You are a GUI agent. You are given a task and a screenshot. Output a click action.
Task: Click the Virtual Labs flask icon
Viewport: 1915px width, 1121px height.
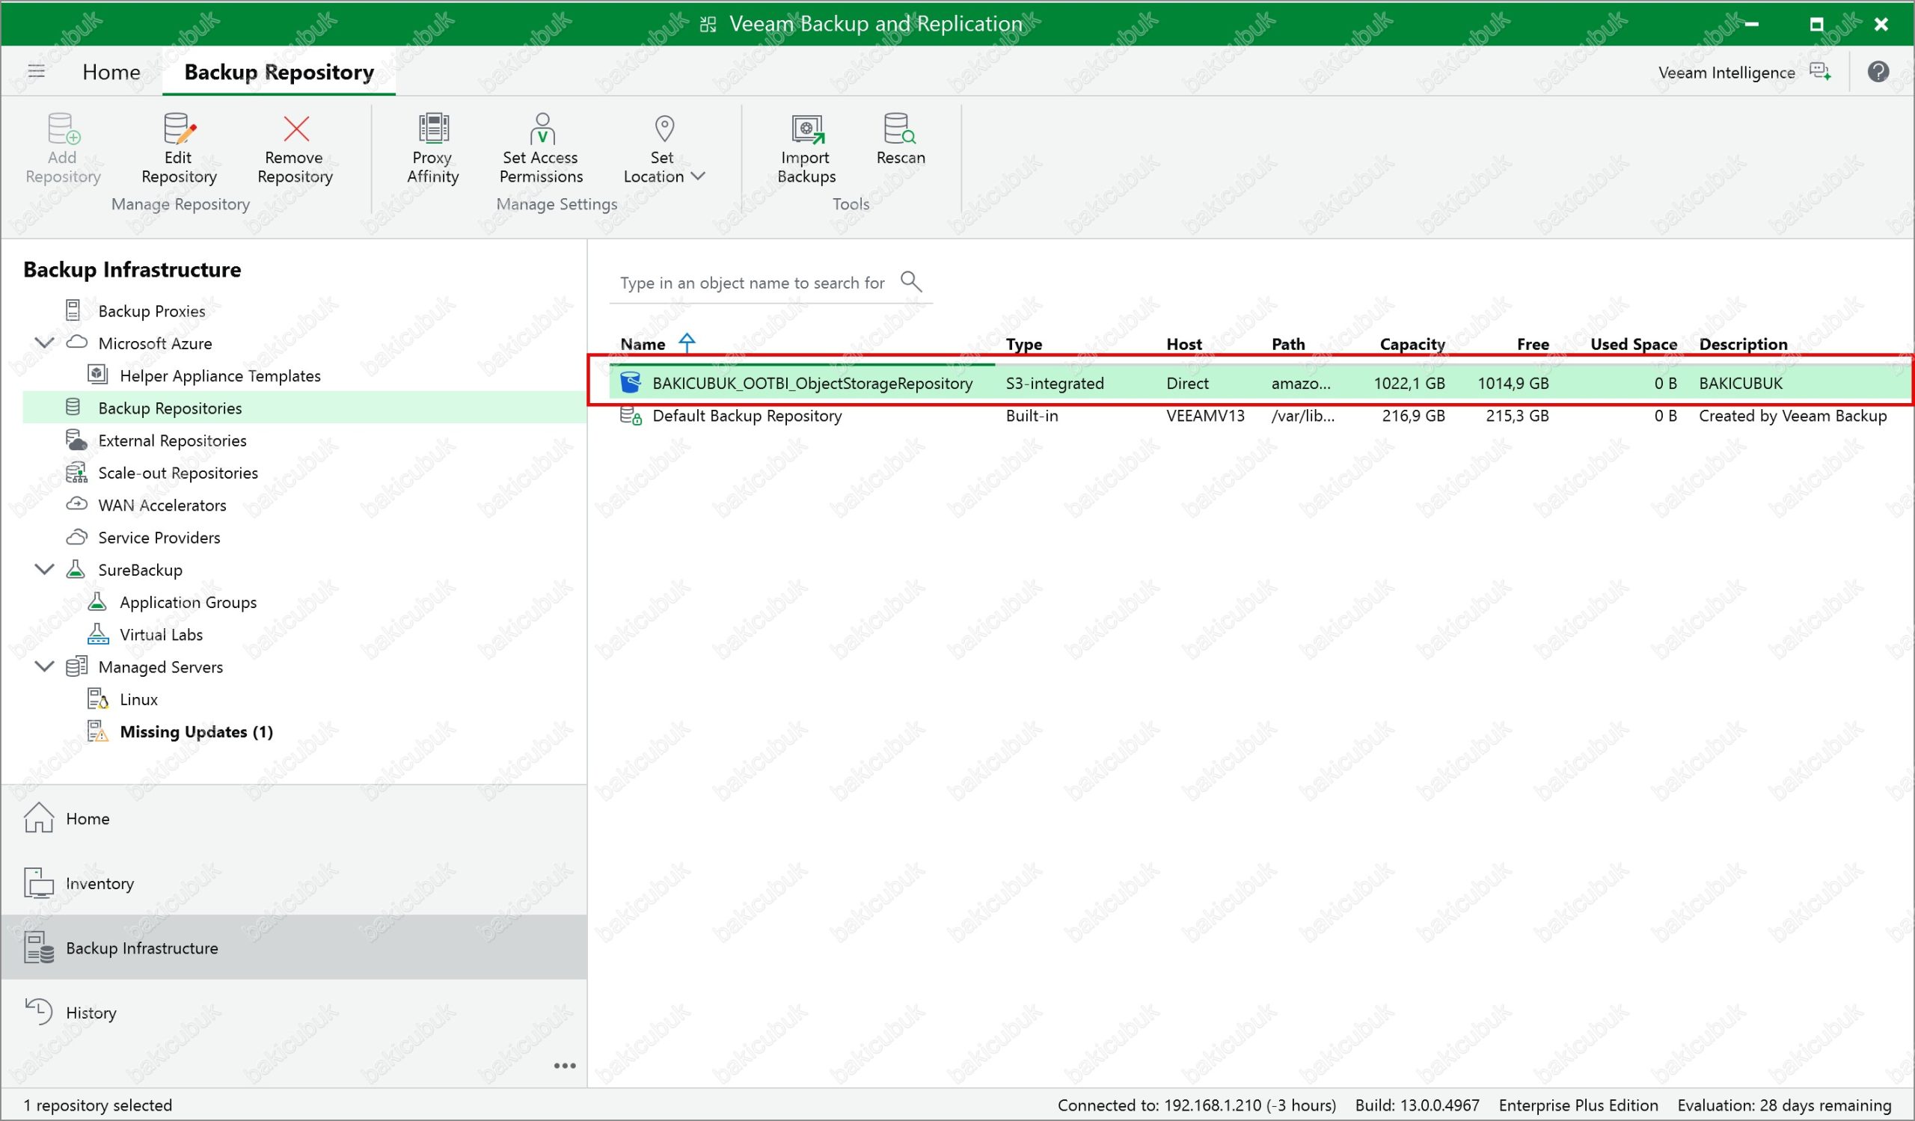97,633
